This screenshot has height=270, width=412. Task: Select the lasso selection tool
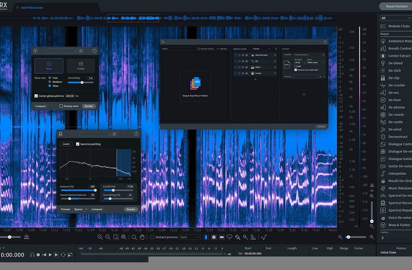[x=229, y=237]
